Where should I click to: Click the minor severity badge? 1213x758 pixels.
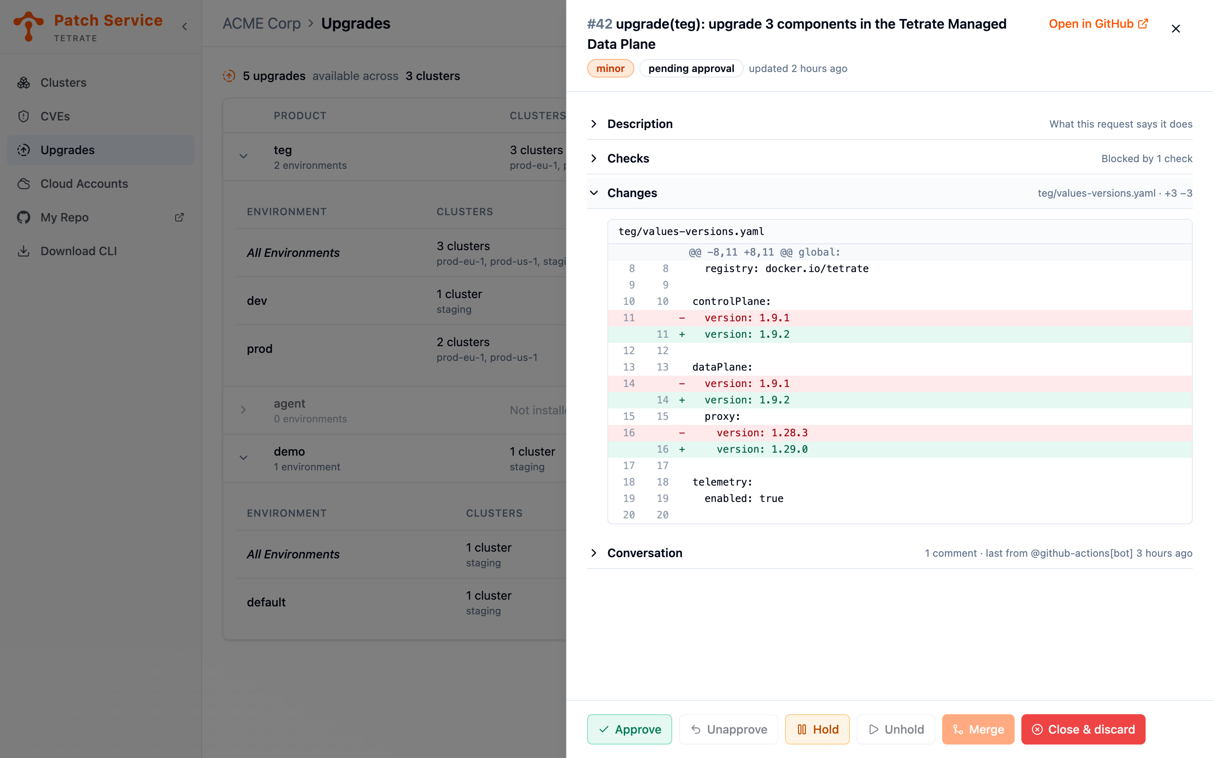pos(611,68)
